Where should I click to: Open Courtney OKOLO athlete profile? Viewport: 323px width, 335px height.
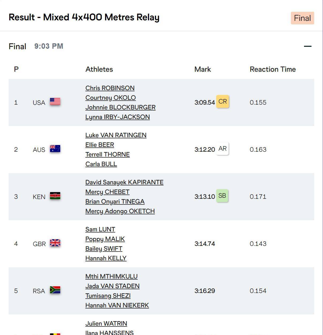coord(111,98)
